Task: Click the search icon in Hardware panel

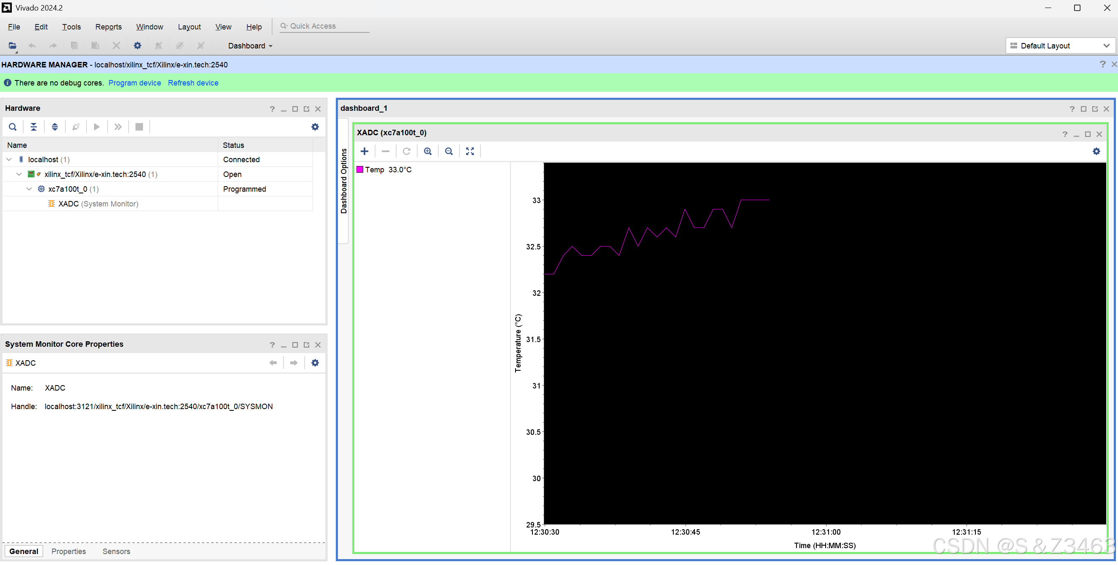Action: [x=13, y=127]
